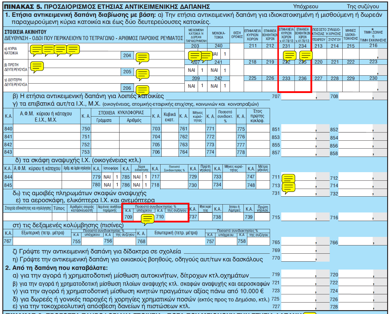Click the amount field for code 731
The height and width of the screenshot is (314, 391).
(305, 193)
